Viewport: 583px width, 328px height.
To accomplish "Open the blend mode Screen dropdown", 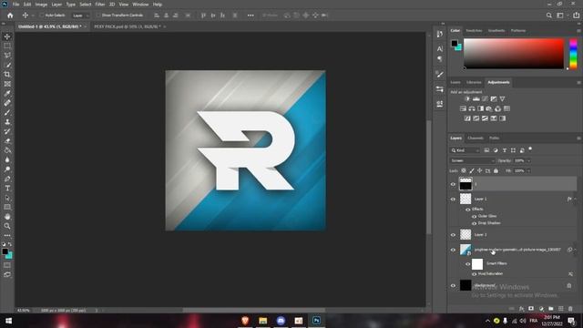I will point(472,160).
